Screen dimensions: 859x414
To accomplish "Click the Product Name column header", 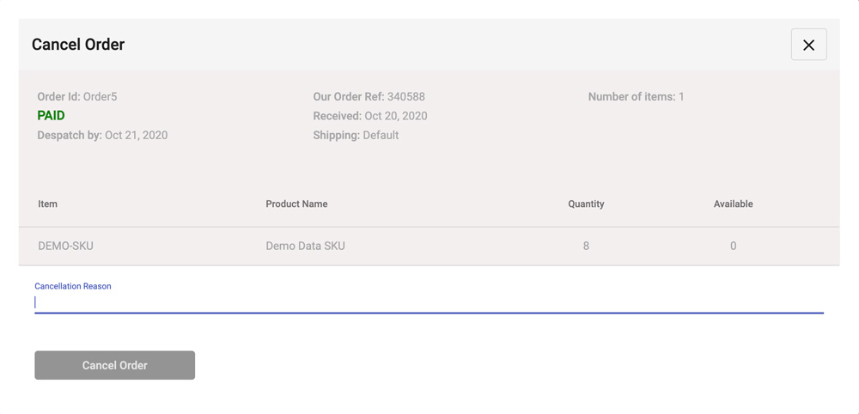I will click(296, 204).
